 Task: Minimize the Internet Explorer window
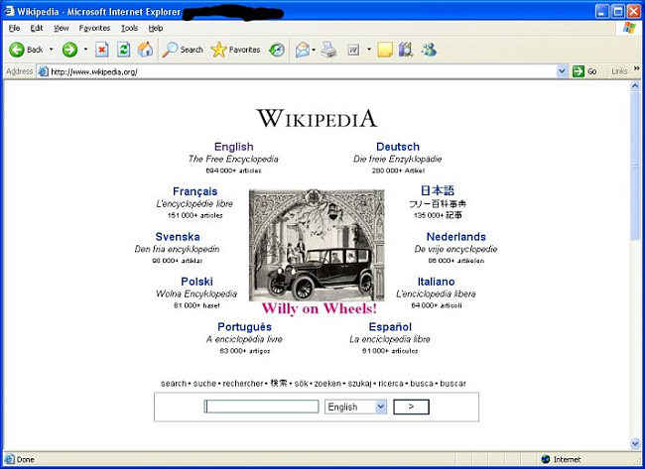coord(602,12)
